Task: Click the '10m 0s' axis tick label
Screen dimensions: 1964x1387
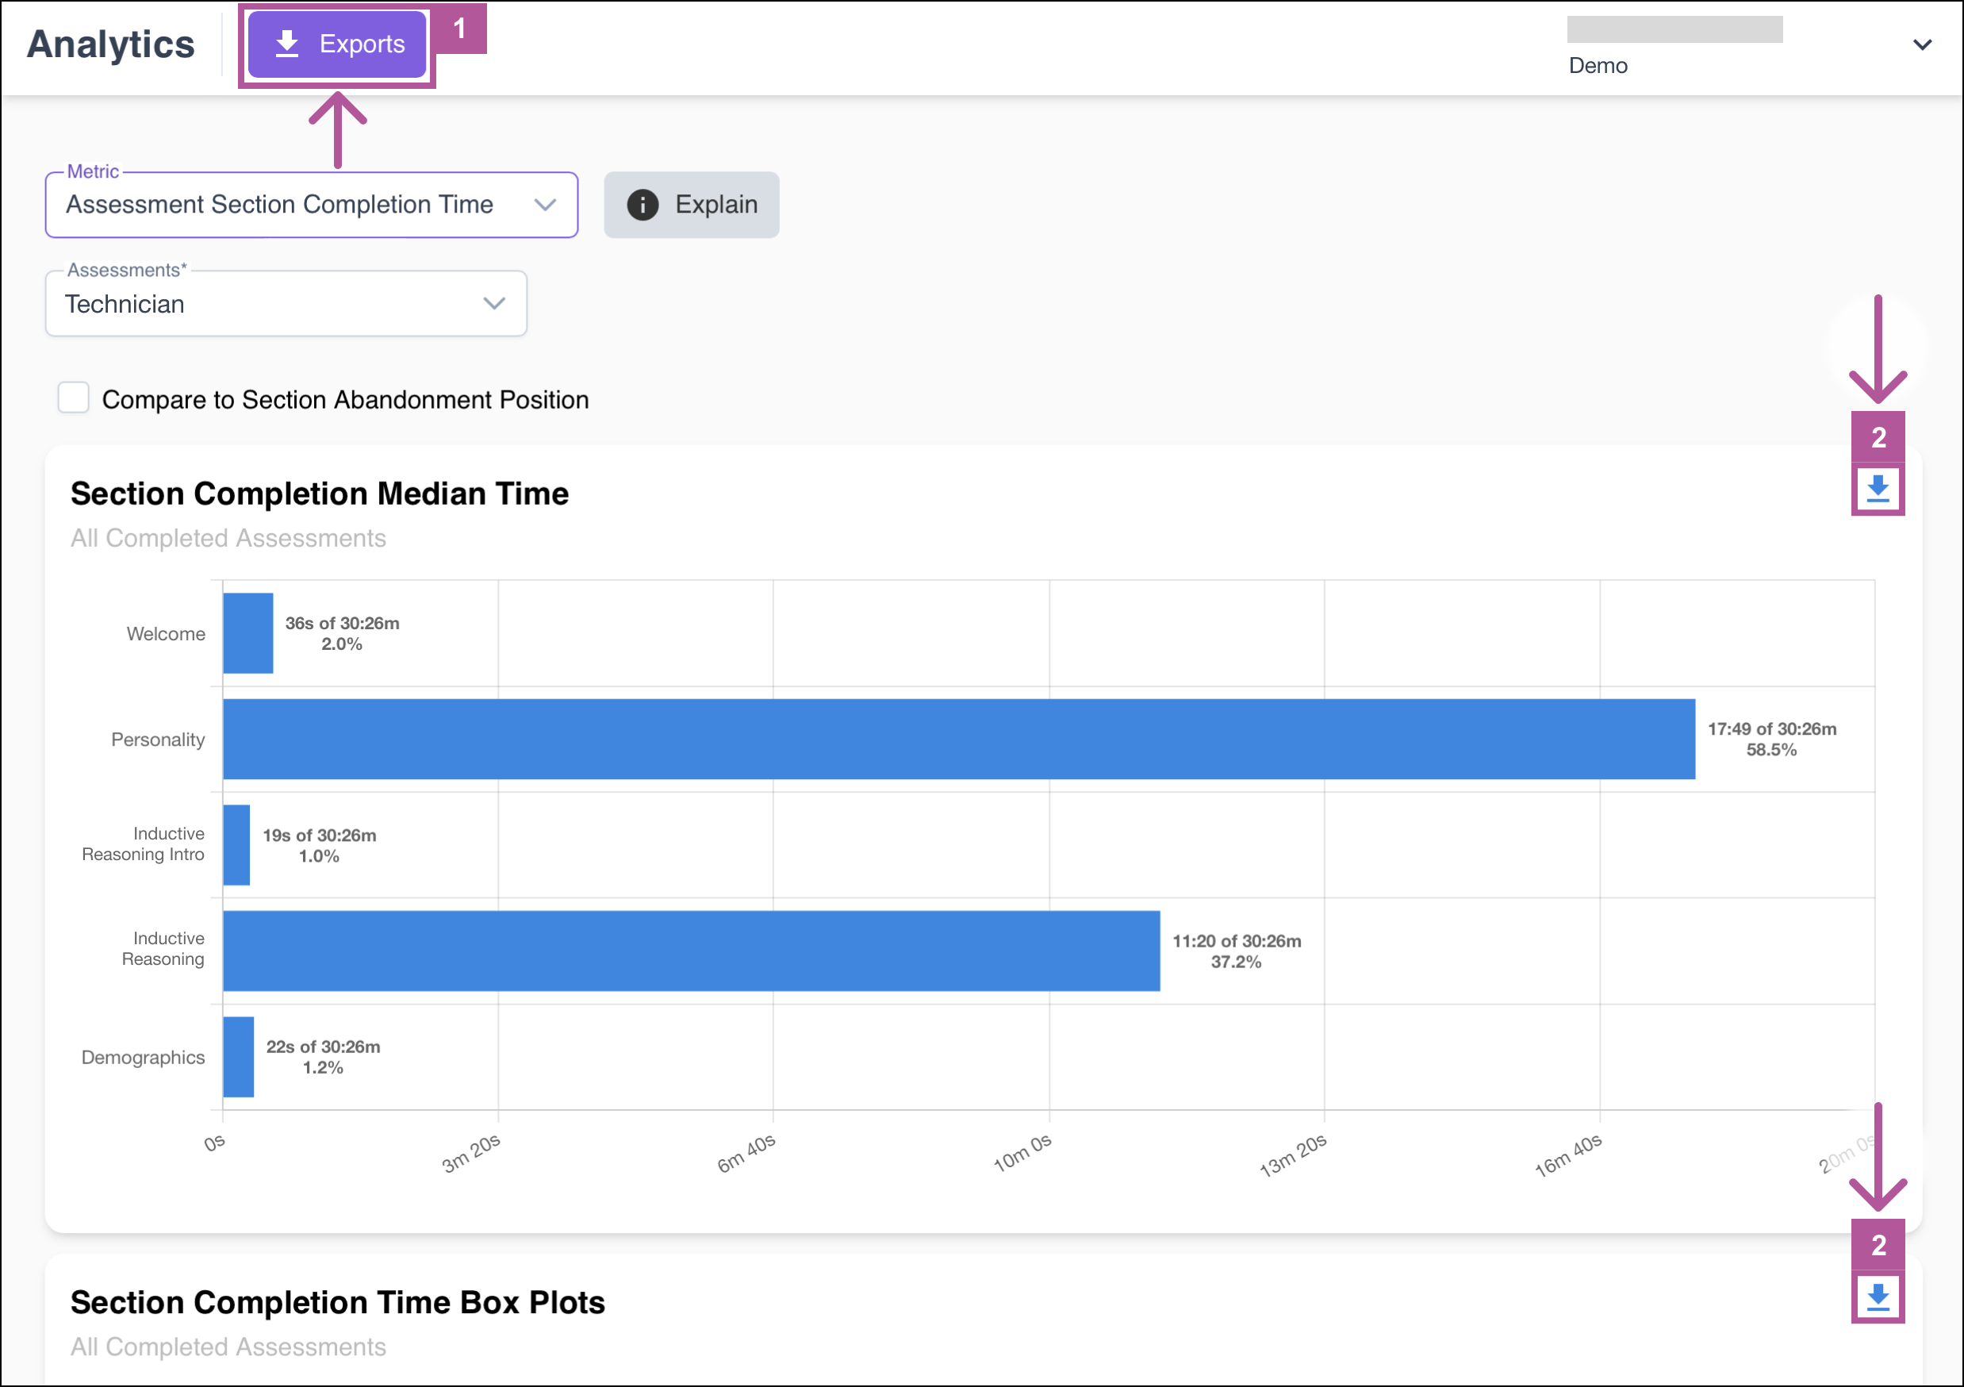Action: pos(1022,1154)
